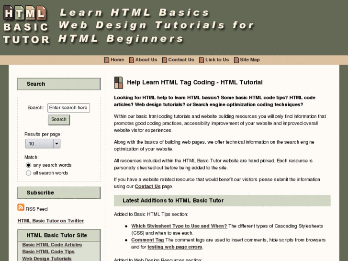Click the 'HTML Basic Tutor Site' section header
348x261 pixels.
(x=59, y=235)
